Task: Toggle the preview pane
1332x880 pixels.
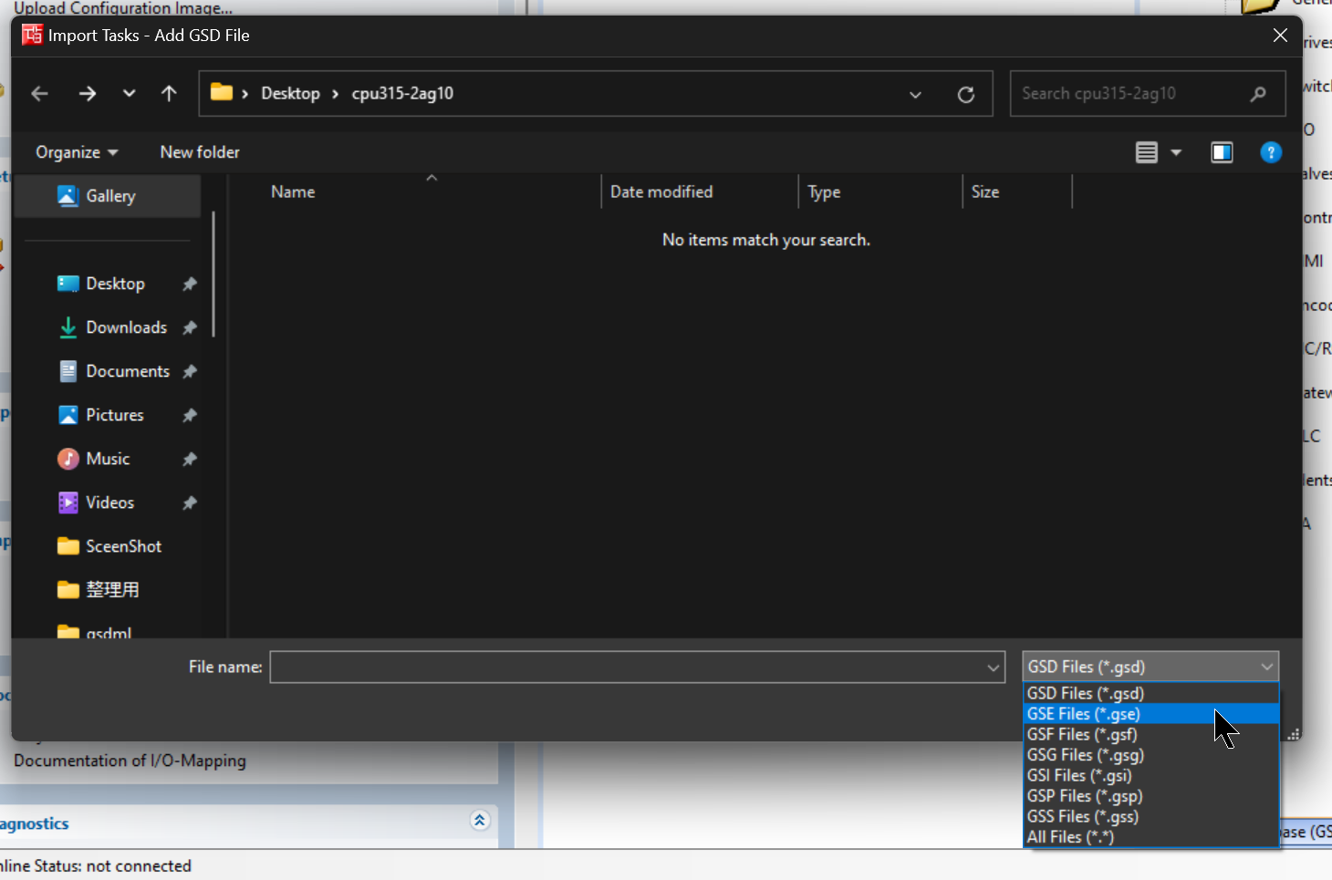Action: click(1222, 152)
